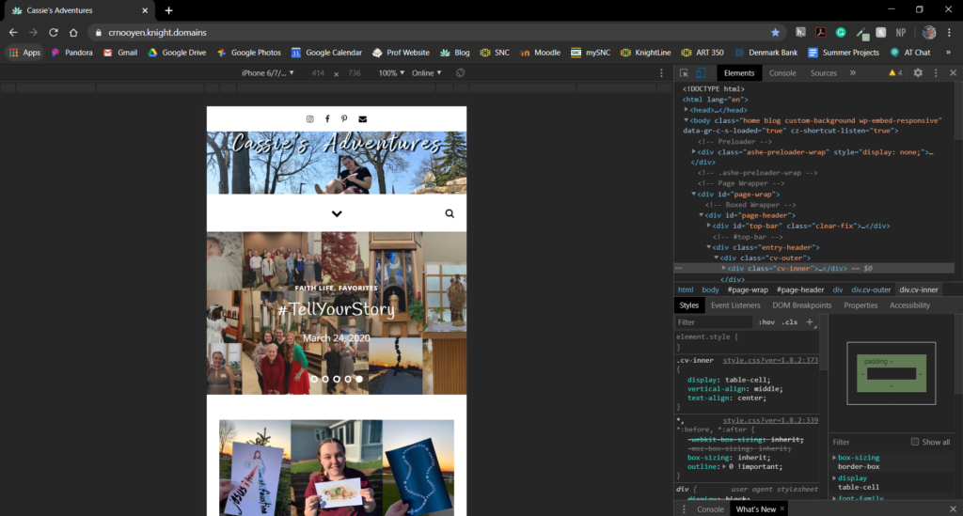Select the last slider dot indicator
The width and height of the screenshot is (963, 516).
pos(359,379)
